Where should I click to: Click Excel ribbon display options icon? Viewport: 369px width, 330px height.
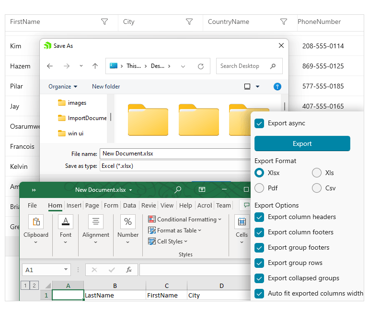pyautogui.click(x=202, y=189)
